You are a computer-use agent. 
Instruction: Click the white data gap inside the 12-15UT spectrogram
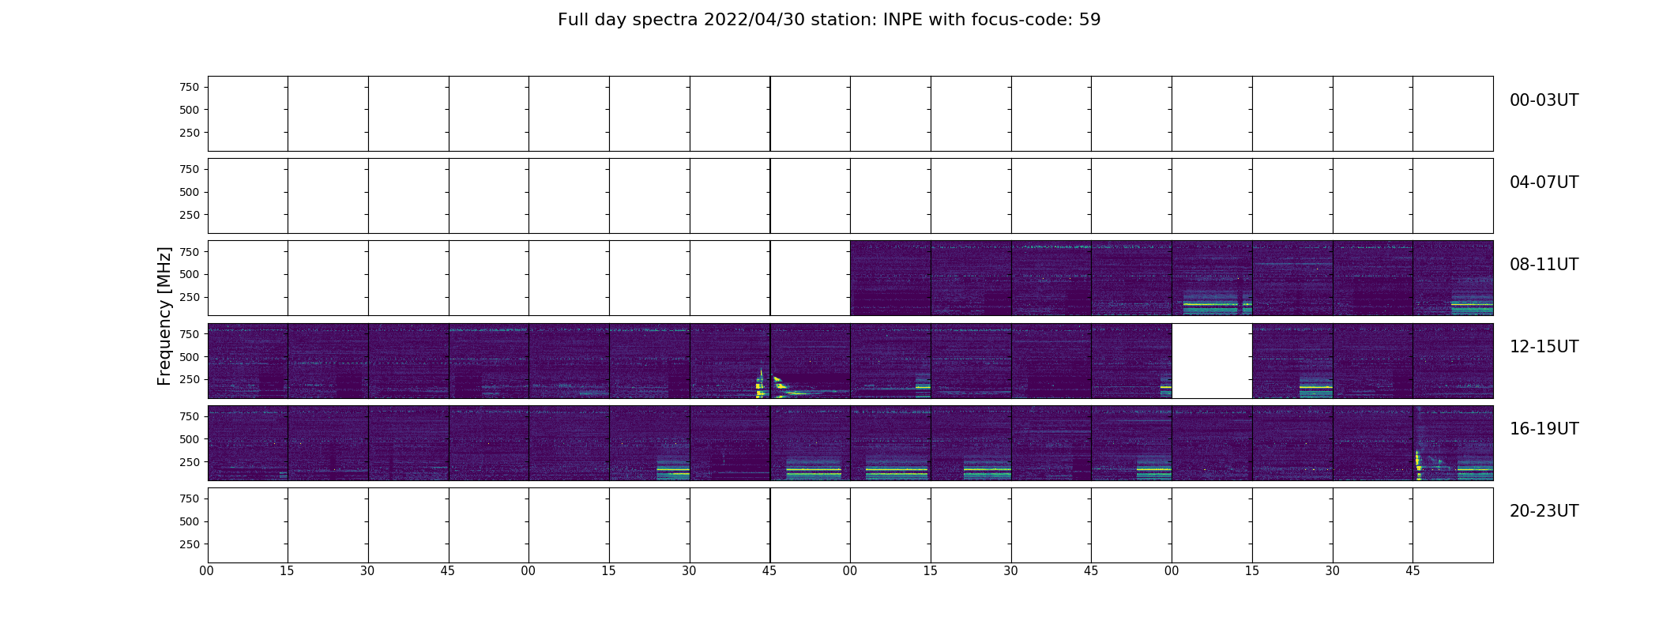1212,360
